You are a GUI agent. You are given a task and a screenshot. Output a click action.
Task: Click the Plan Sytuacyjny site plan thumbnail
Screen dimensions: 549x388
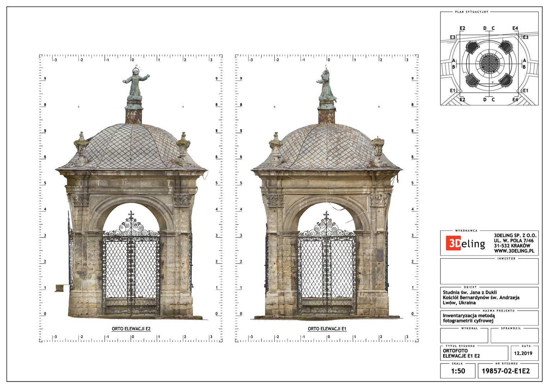click(x=489, y=59)
